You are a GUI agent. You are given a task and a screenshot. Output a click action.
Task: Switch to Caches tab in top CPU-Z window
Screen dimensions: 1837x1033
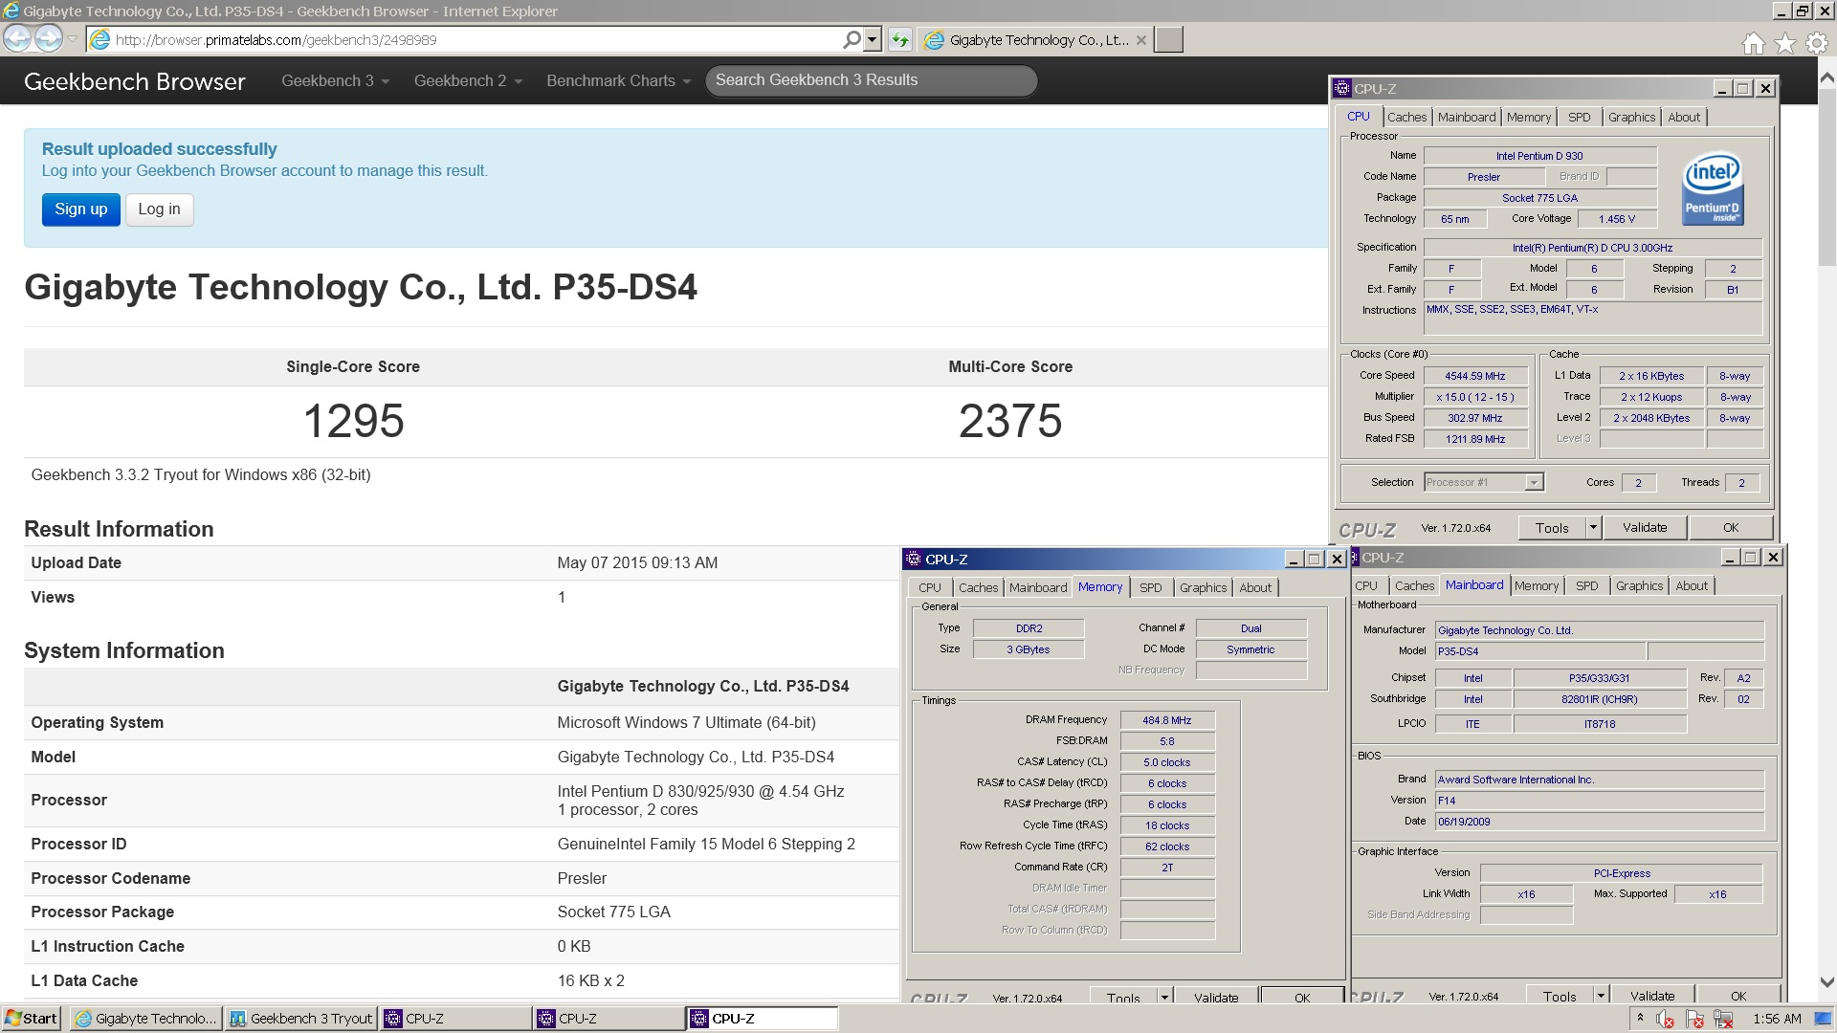[x=1406, y=117]
